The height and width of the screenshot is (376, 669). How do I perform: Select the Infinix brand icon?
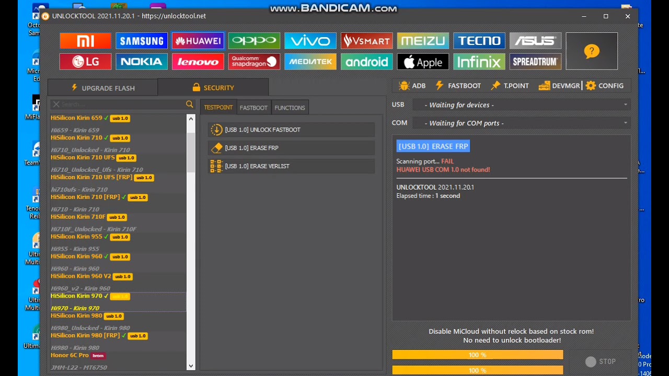pyautogui.click(x=479, y=62)
